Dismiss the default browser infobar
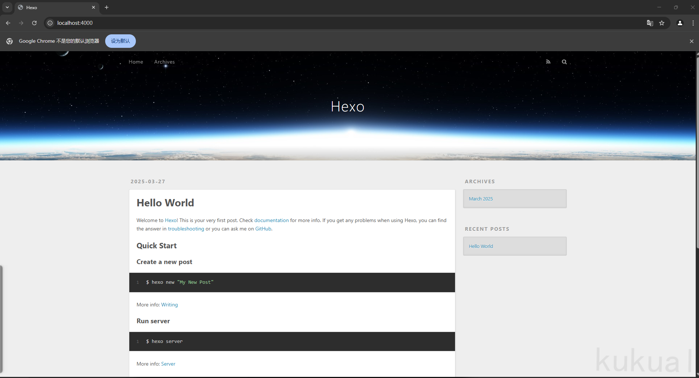The image size is (699, 378). [692, 41]
